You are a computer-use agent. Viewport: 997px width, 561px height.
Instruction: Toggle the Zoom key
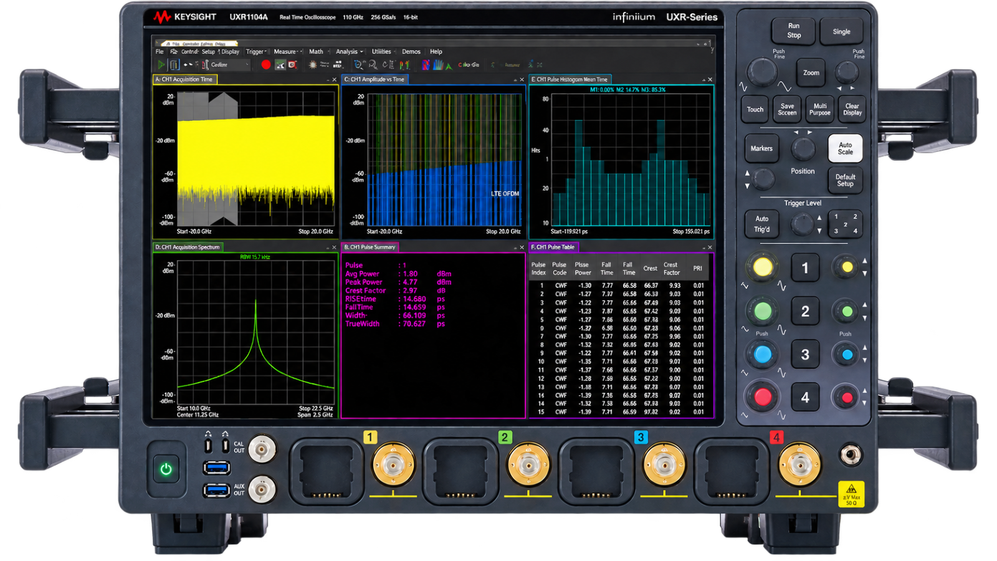point(811,73)
